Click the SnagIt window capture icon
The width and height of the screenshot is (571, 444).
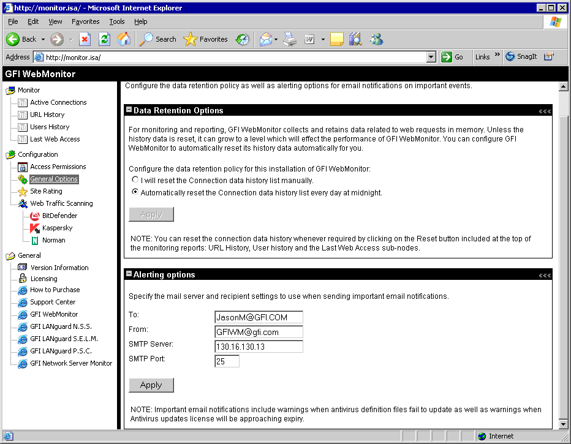[549, 56]
